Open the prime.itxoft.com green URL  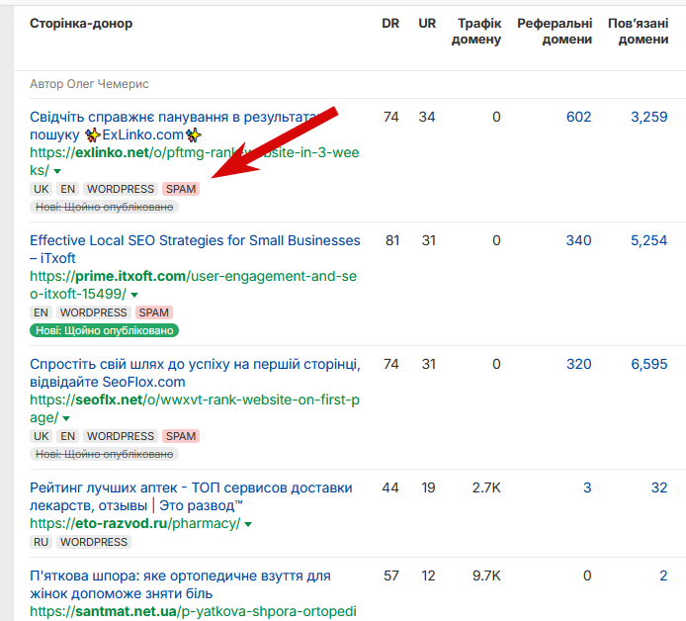[193, 285]
